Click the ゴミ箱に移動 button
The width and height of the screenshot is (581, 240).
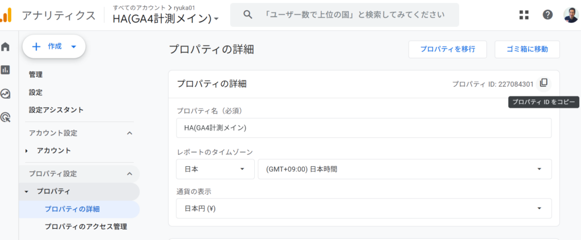[x=527, y=49]
